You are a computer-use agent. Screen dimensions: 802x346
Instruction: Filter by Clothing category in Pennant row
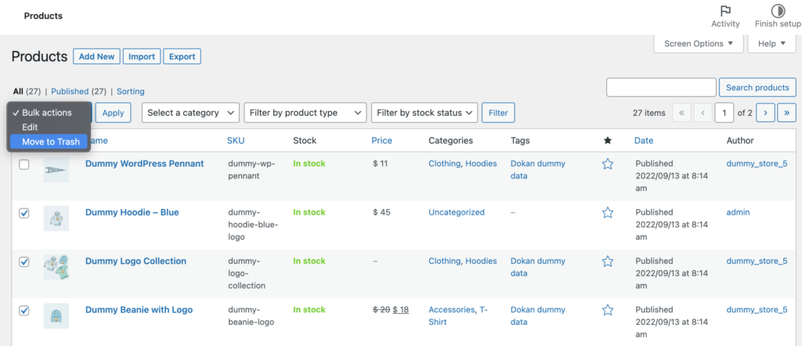pyautogui.click(x=444, y=164)
